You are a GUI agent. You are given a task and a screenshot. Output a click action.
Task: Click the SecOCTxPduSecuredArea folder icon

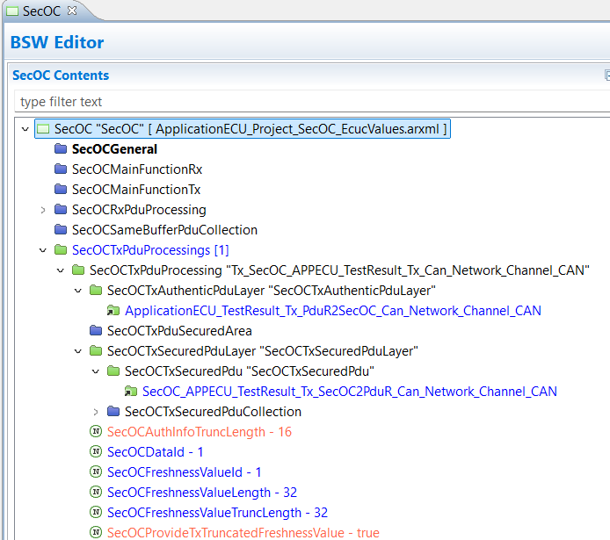96,331
